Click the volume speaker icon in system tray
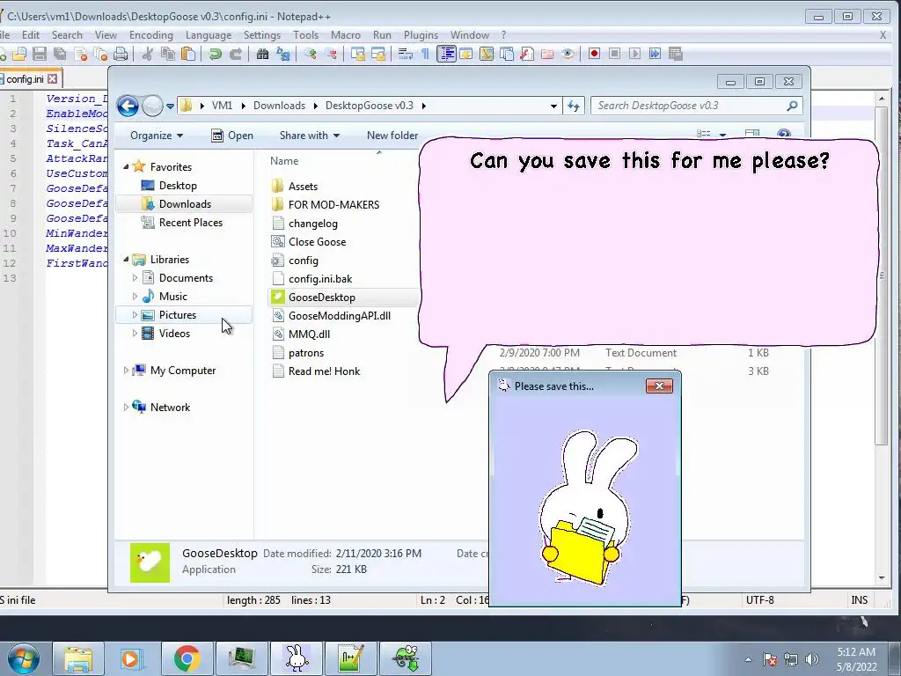 (x=811, y=659)
